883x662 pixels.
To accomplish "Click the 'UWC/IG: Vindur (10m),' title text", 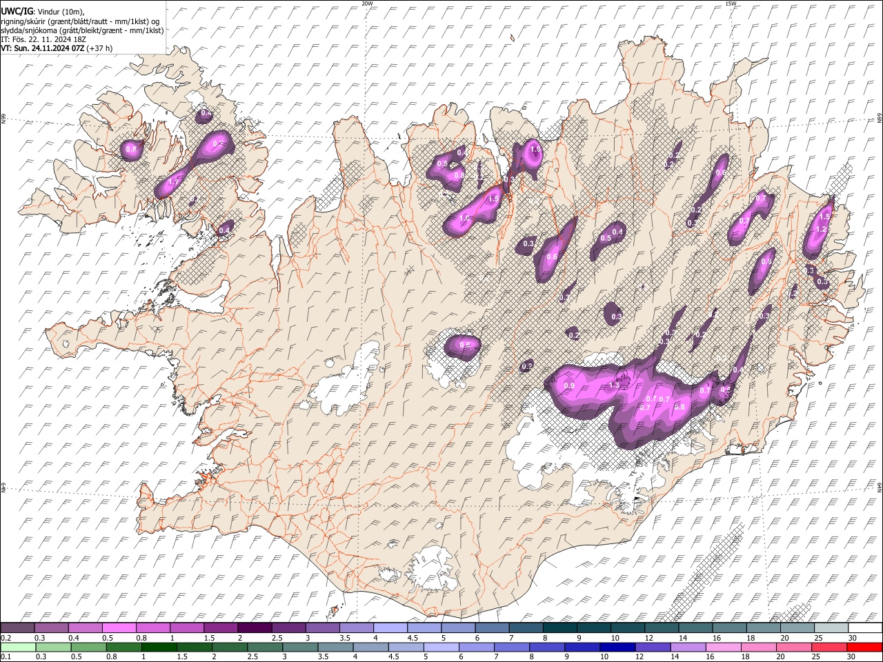I will pyautogui.click(x=41, y=11).
